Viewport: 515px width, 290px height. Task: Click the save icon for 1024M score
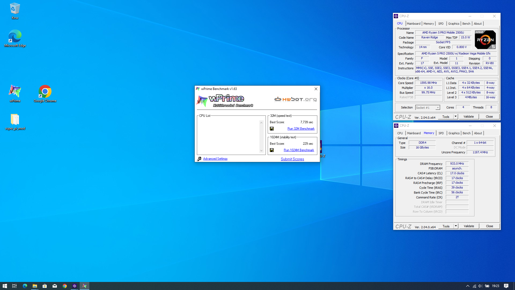272,150
